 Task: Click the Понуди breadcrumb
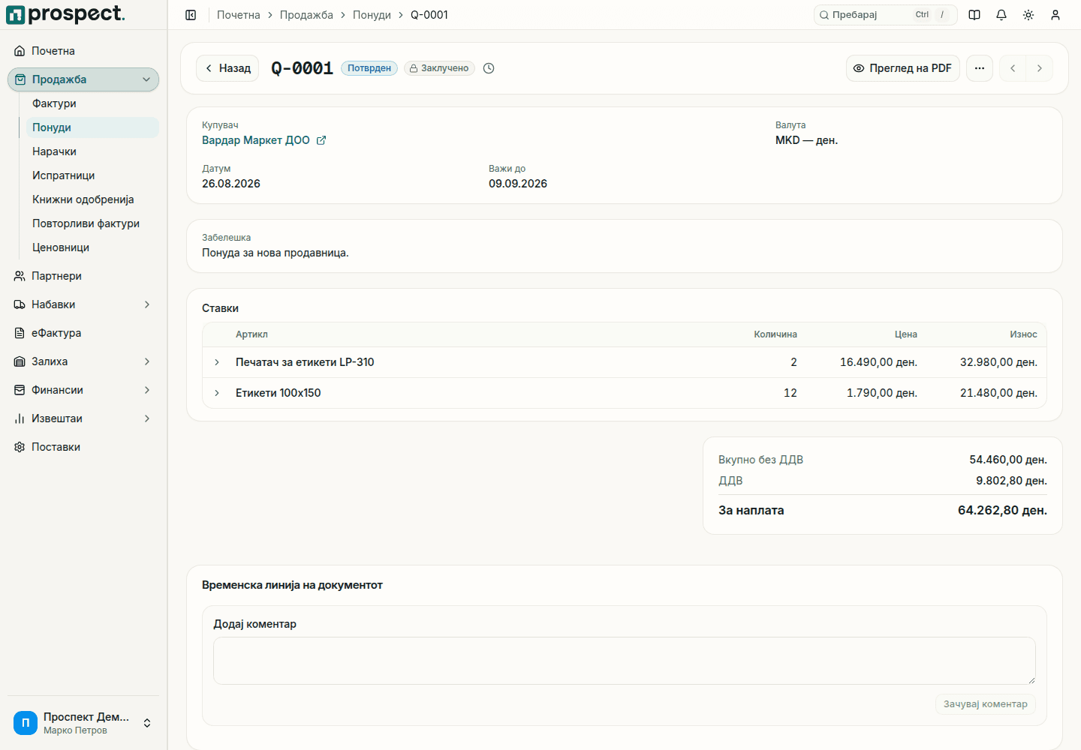(x=372, y=15)
